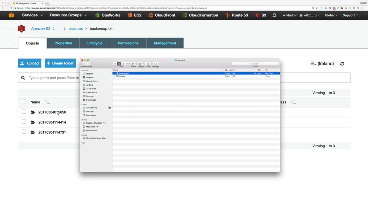Open the CloudFront shortcut in the AWS bar
Viewport: 368px width, 207px height.
click(162, 15)
